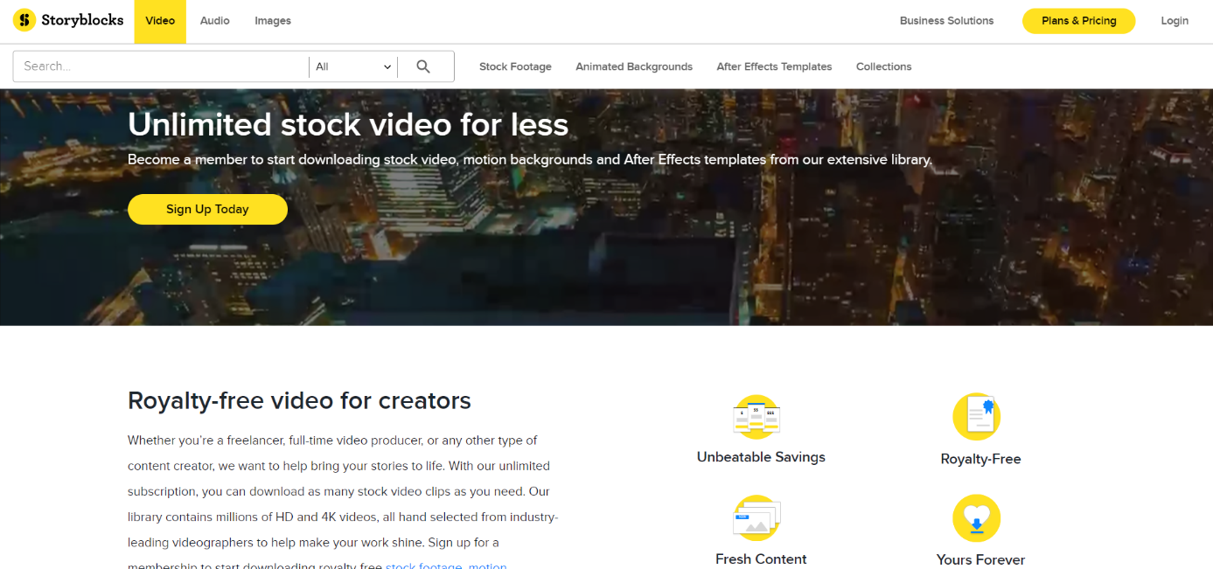Click the Yours Forever heart icon
1213x569 pixels.
[x=976, y=518]
